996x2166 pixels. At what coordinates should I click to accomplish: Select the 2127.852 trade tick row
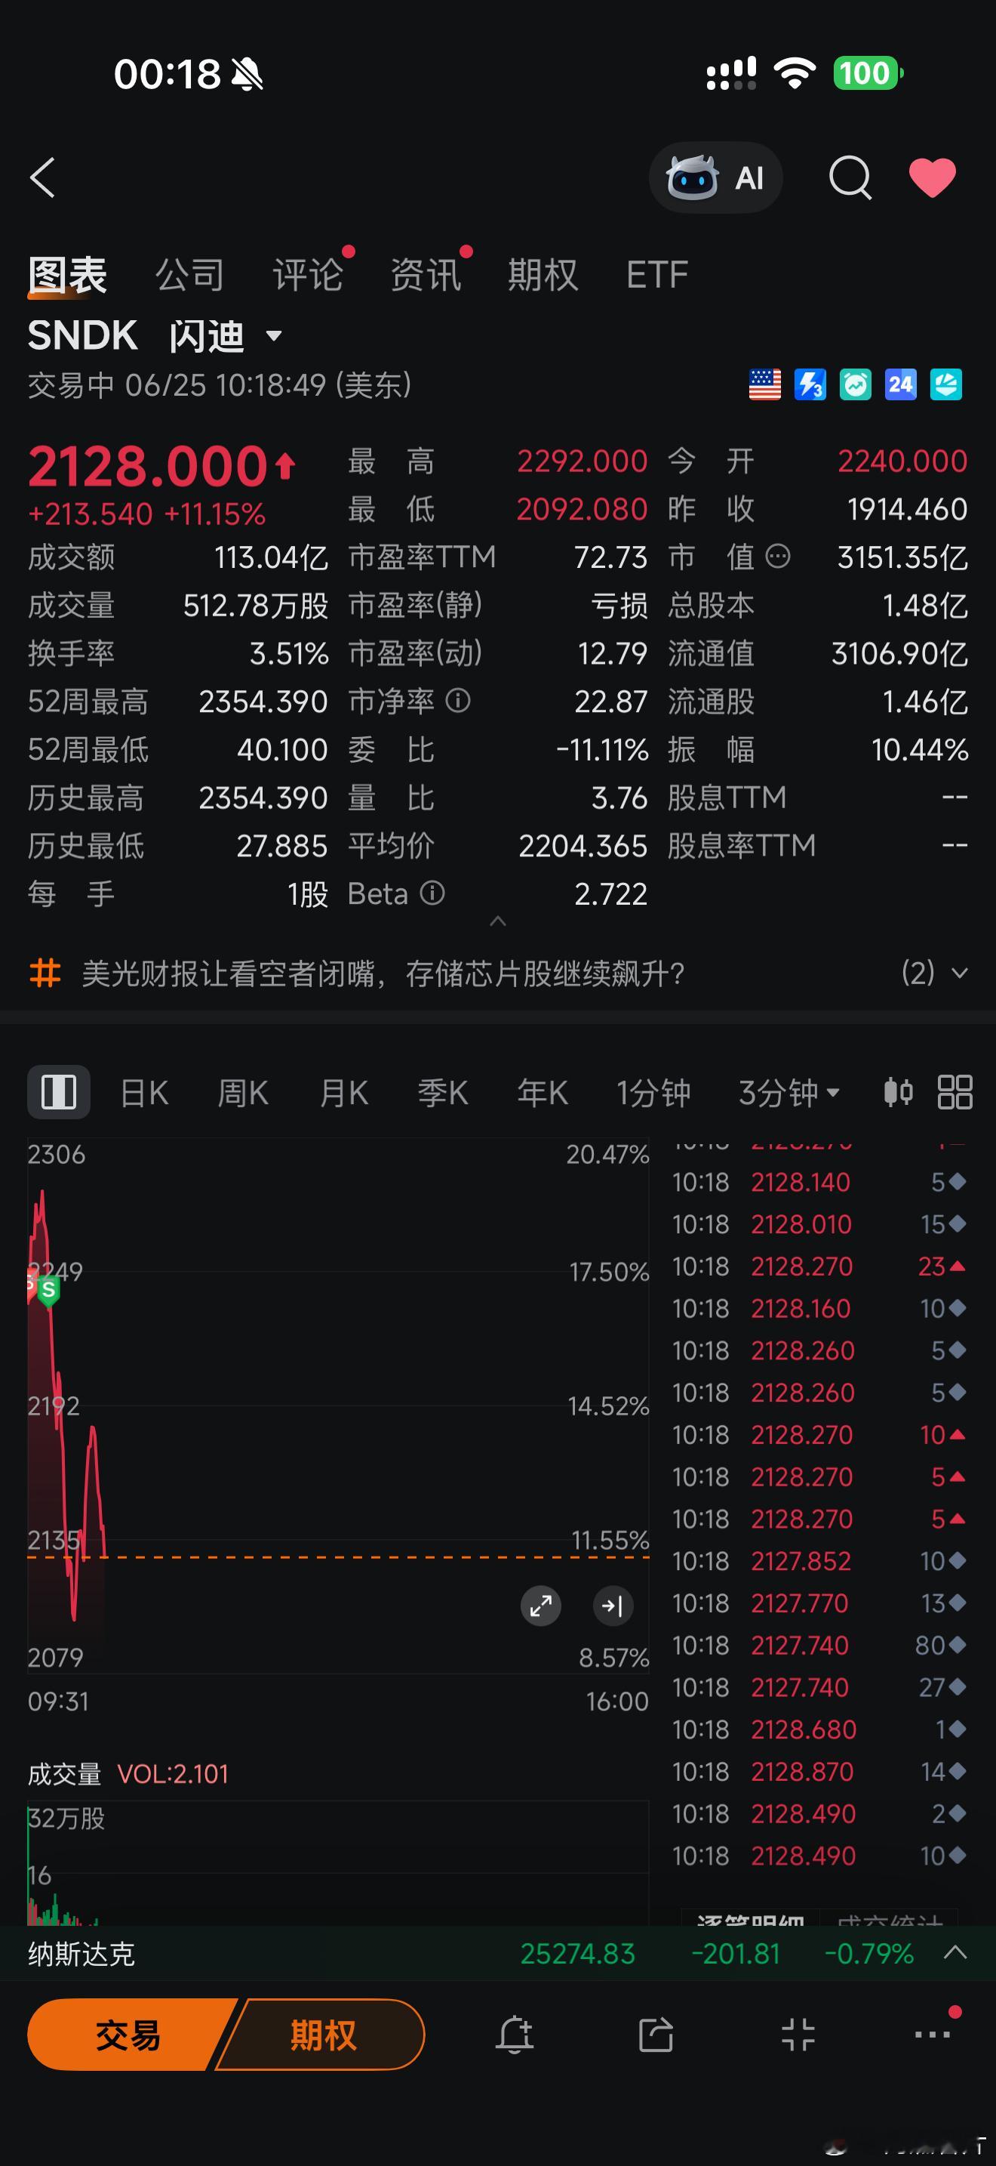pos(819,1561)
